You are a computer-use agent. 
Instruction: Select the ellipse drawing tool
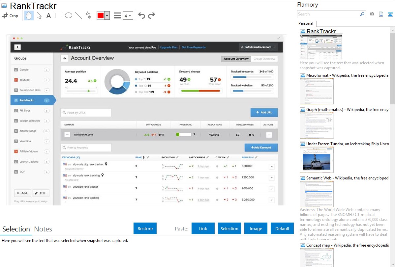(69, 15)
